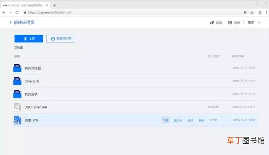This screenshot has width=269, height=155.
Task: Close the UZER.ME browser tab
Action: click(47, 5)
